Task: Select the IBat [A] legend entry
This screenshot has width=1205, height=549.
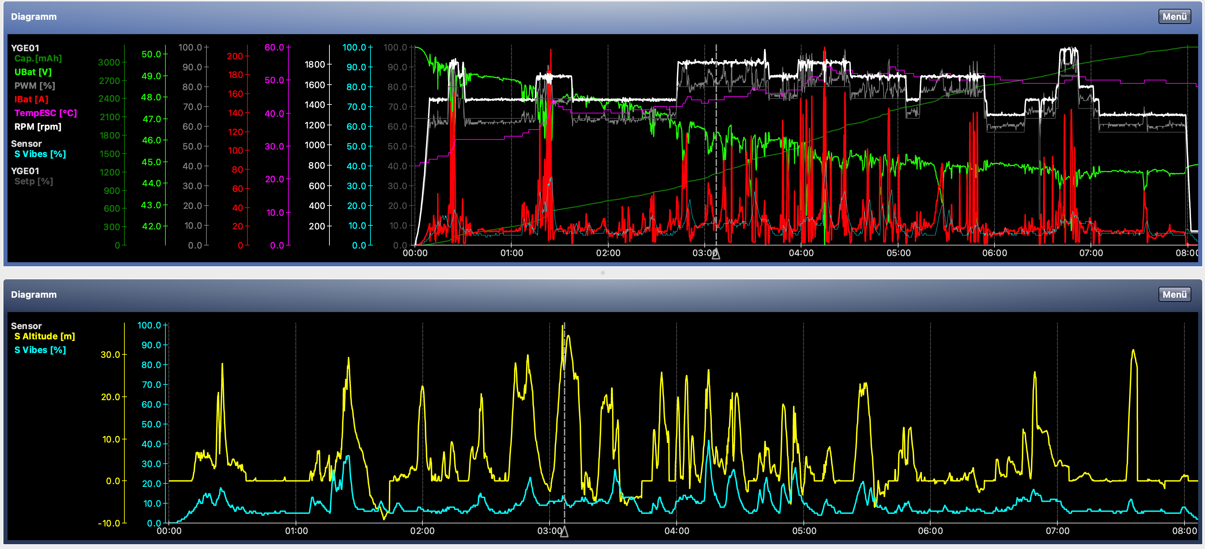Action: point(31,99)
